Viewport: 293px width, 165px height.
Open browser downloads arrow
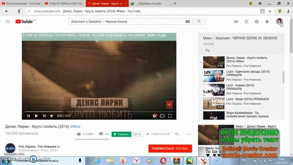pyautogui.click(x=288, y=11)
